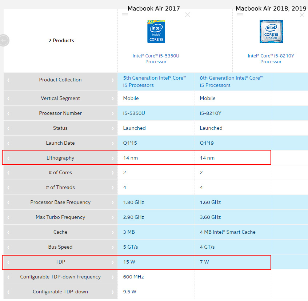308x301 pixels.
Task: Select the Product Collection row label
Action: point(60,80)
